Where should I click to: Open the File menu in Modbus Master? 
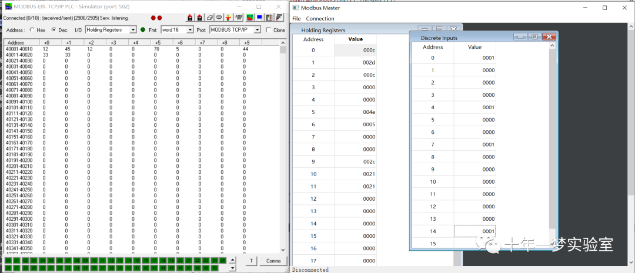click(x=296, y=19)
